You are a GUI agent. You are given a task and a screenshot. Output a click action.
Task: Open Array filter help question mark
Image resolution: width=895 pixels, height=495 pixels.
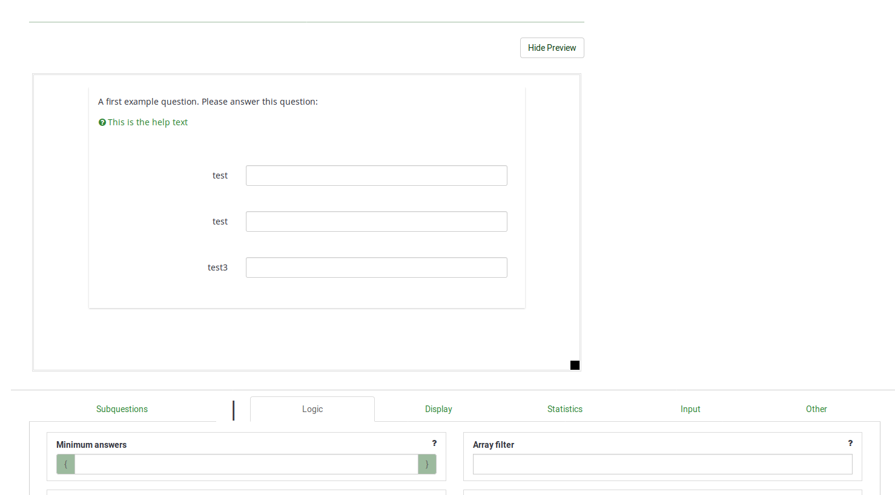tap(850, 444)
